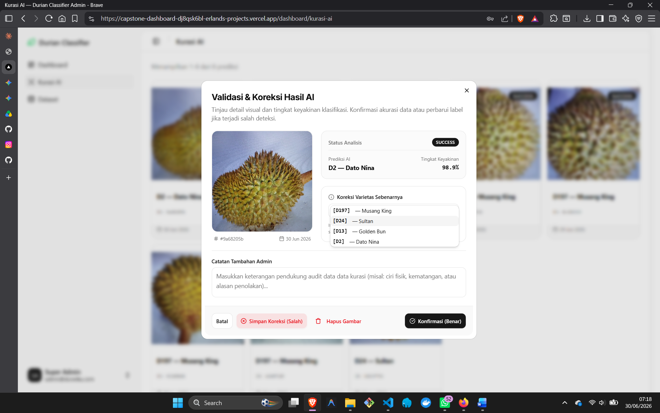Click the SUCCESS status badge
Screen dimensions: 660x413
pos(445,142)
